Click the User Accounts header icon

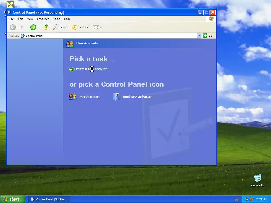[70, 44]
